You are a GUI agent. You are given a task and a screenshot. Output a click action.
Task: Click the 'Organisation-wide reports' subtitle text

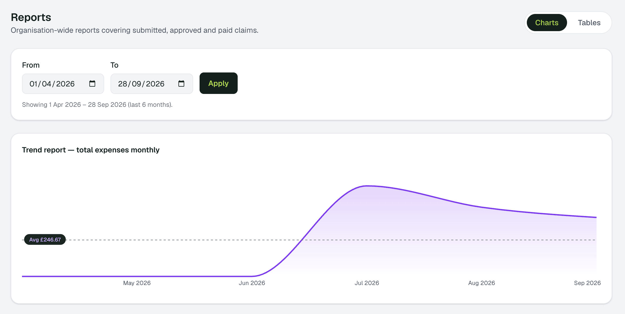[134, 30]
